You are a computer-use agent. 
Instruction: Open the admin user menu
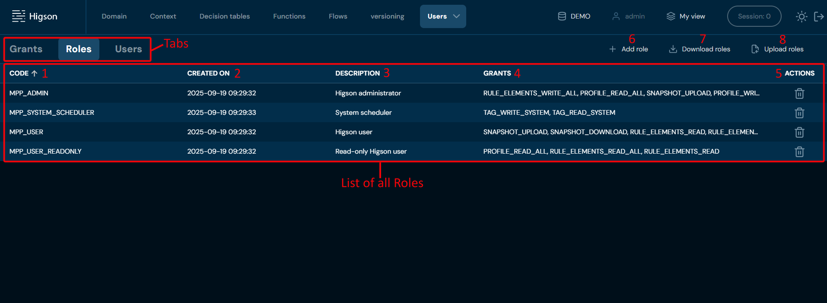coord(629,16)
